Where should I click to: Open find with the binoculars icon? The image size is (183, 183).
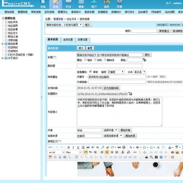coord(156,157)
